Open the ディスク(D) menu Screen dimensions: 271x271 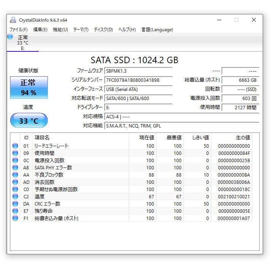[x=104, y=30]
